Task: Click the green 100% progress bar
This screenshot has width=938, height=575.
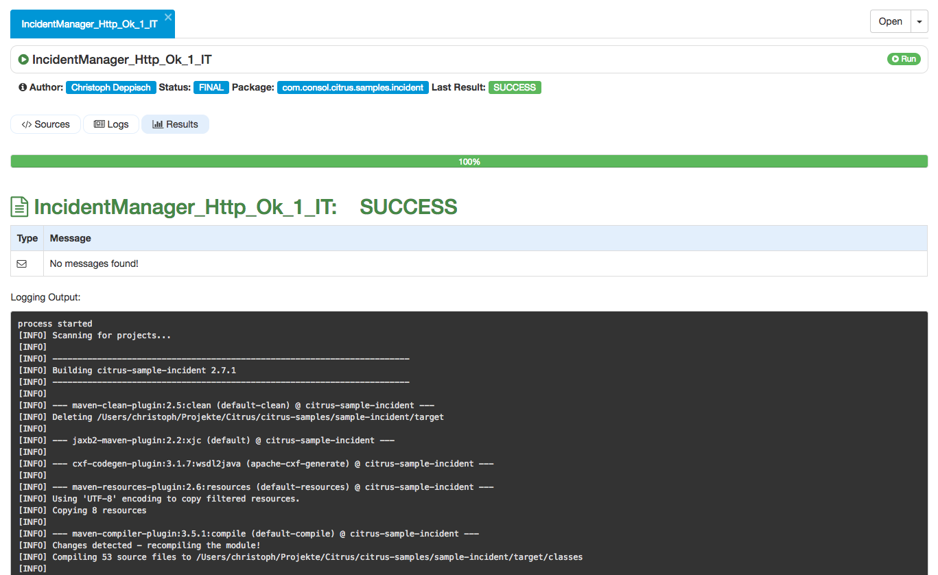Action: [x=469, y=161]
